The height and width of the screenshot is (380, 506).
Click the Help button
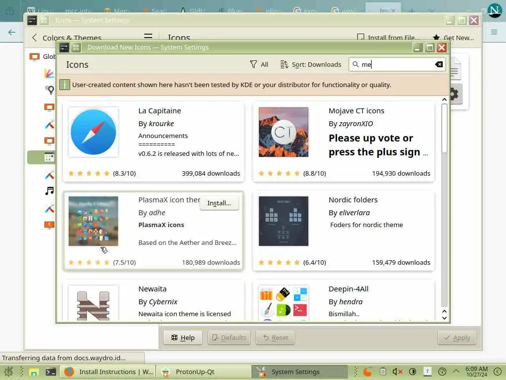coord(183,337)
